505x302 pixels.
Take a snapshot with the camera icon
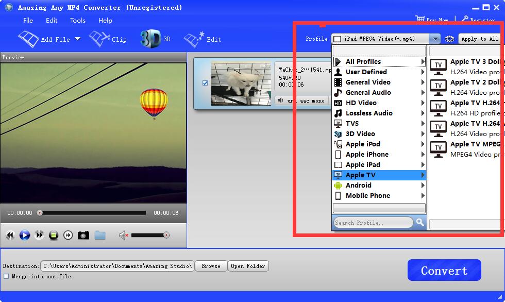83,236
